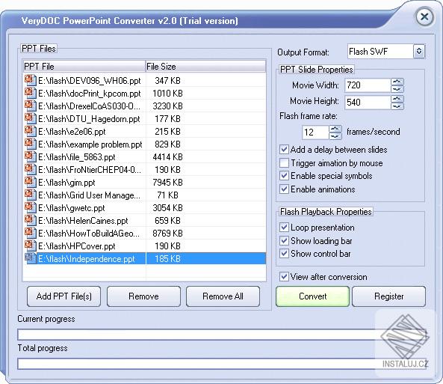Select file E:\flash\e2e06.ppt
Screen dimensions: 443x384
pos(72,132)
